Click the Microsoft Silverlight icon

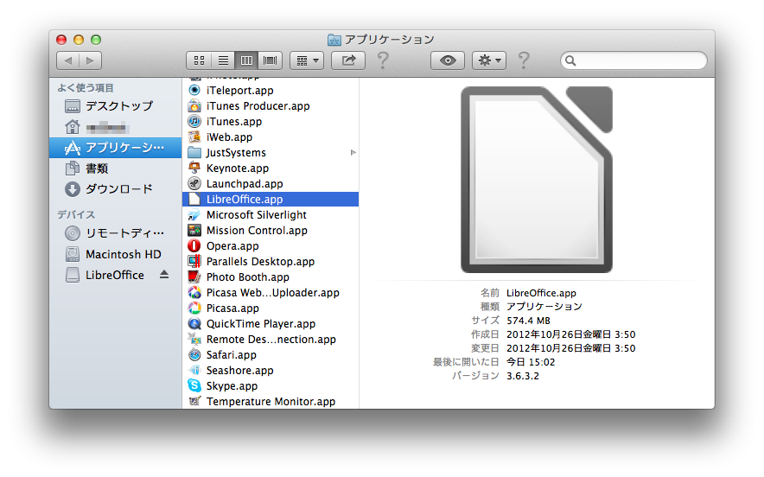[x=194, y=215]
